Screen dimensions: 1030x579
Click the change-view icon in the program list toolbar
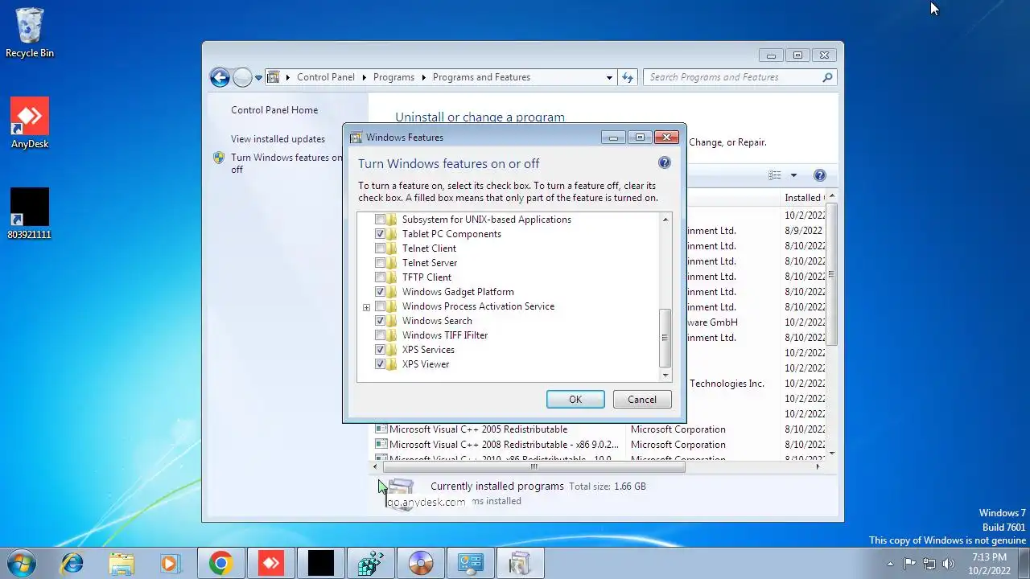tap(775, 175)
